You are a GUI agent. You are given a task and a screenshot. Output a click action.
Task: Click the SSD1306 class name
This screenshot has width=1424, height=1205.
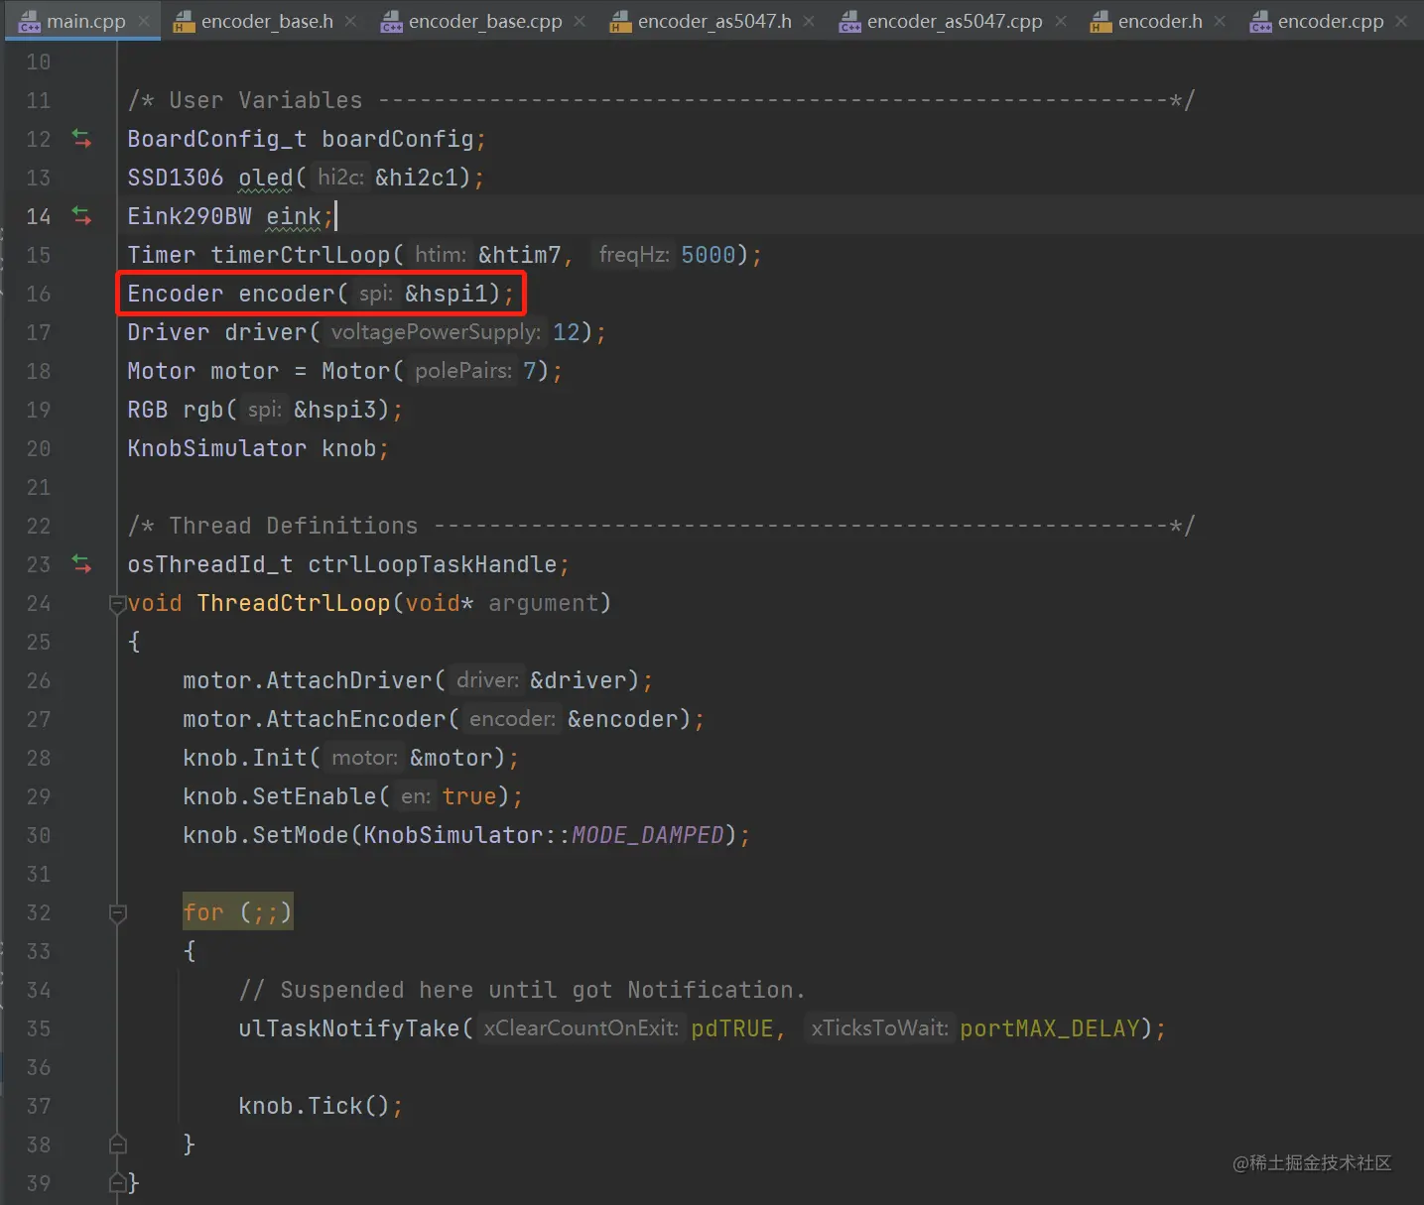176,178
